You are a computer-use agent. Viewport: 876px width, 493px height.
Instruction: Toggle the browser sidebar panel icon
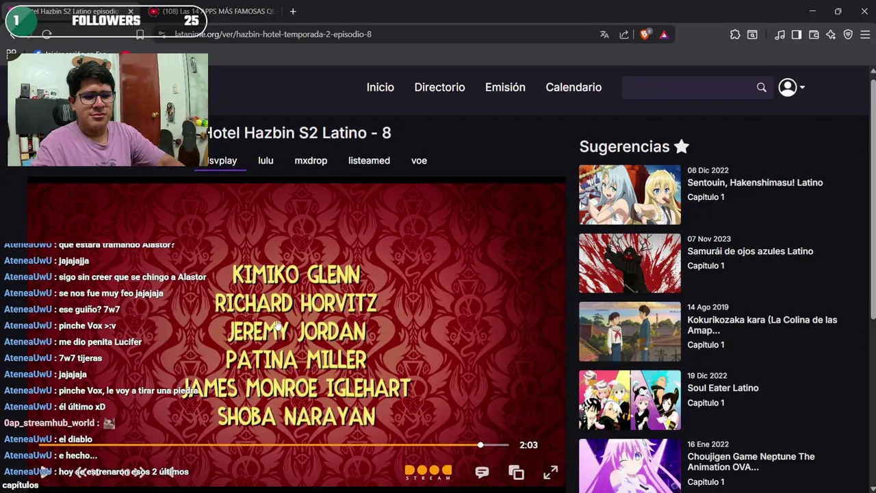[x=797, y=34]
